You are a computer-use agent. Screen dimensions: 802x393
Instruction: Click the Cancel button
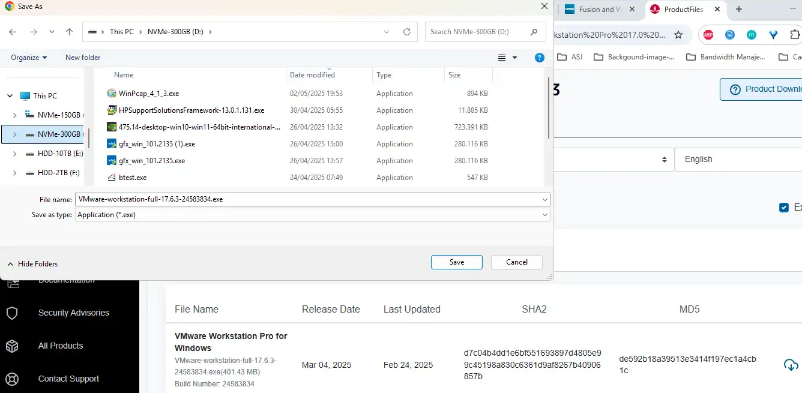[516, 262]
